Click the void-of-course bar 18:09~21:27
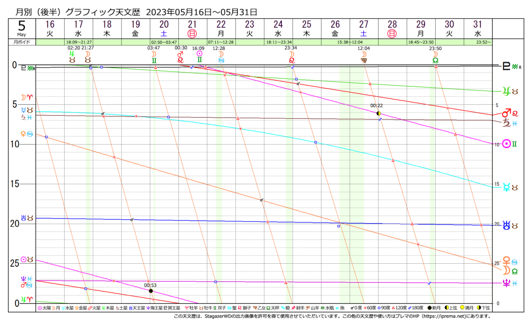 tap(80, 42)
